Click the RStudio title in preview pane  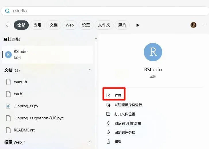[x=153, y=70]
